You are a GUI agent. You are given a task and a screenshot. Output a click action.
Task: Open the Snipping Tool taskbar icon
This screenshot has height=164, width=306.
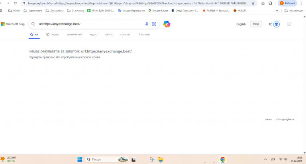(x=152, y=160)
